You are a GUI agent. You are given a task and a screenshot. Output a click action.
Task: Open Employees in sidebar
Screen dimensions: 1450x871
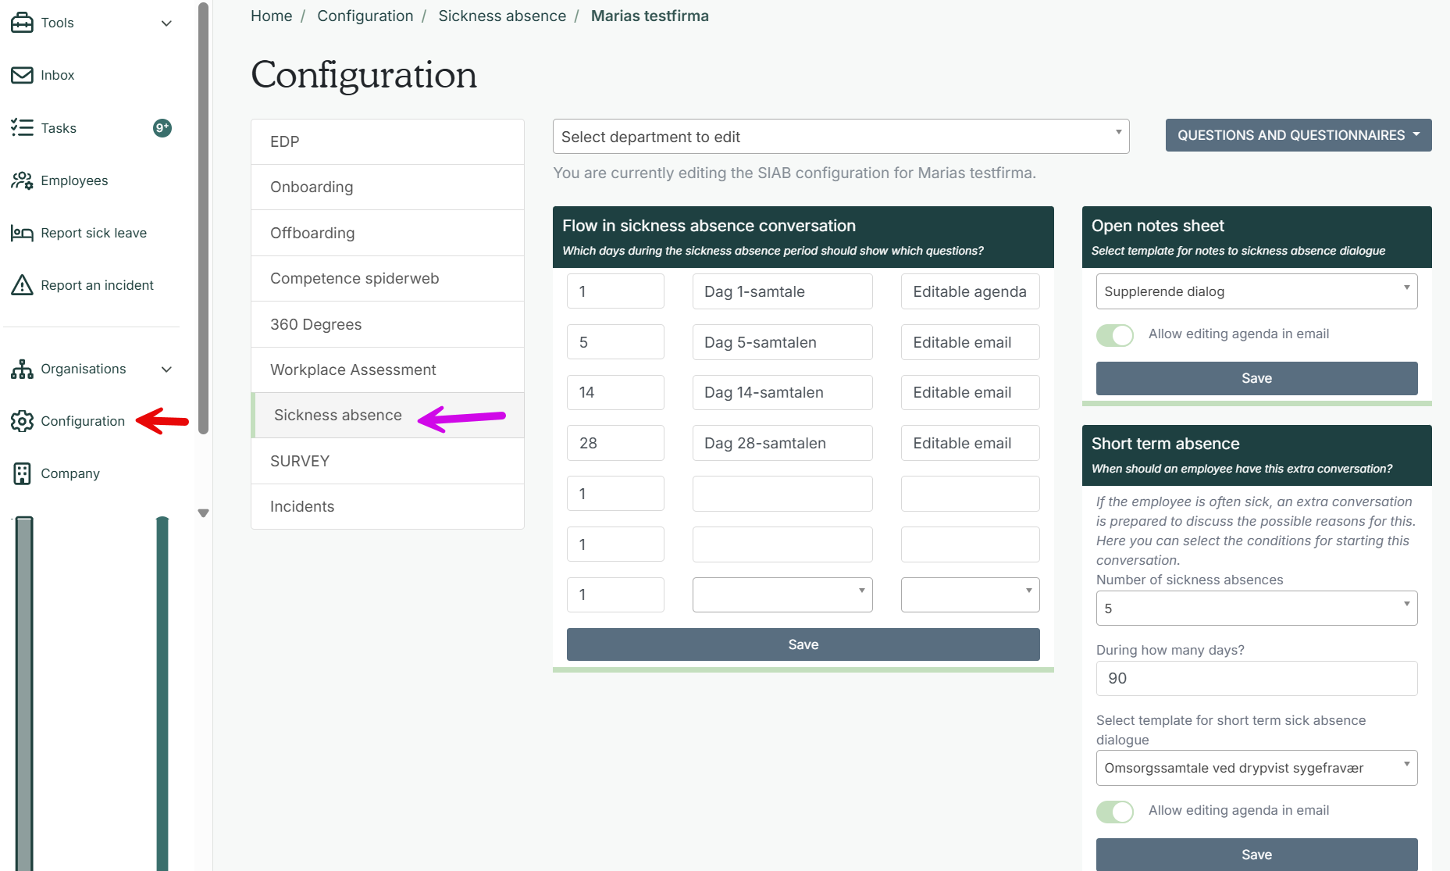(74, 180)
